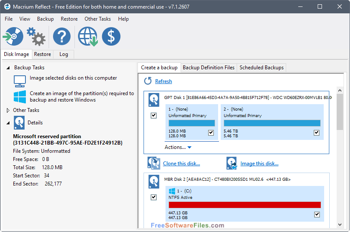The height and width of the screenshot is (232, 350).
Task: Click the Microsoft reserved partition heading
Action: [x=47, y=136]
